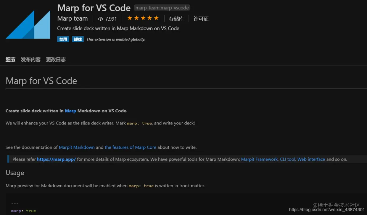Image resolution: width=367 pixels, height=215 pixels.
Task: Click the extension is enabled globally text
Action: 116,39
